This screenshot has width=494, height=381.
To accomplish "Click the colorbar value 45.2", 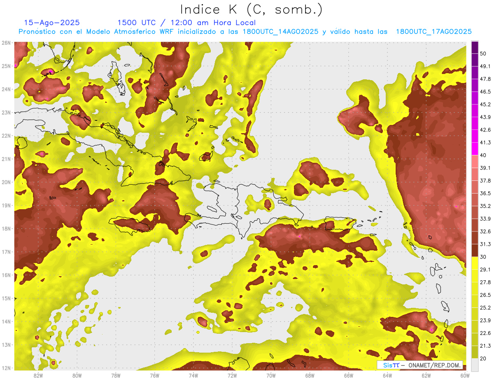I will tap(485, 104).
